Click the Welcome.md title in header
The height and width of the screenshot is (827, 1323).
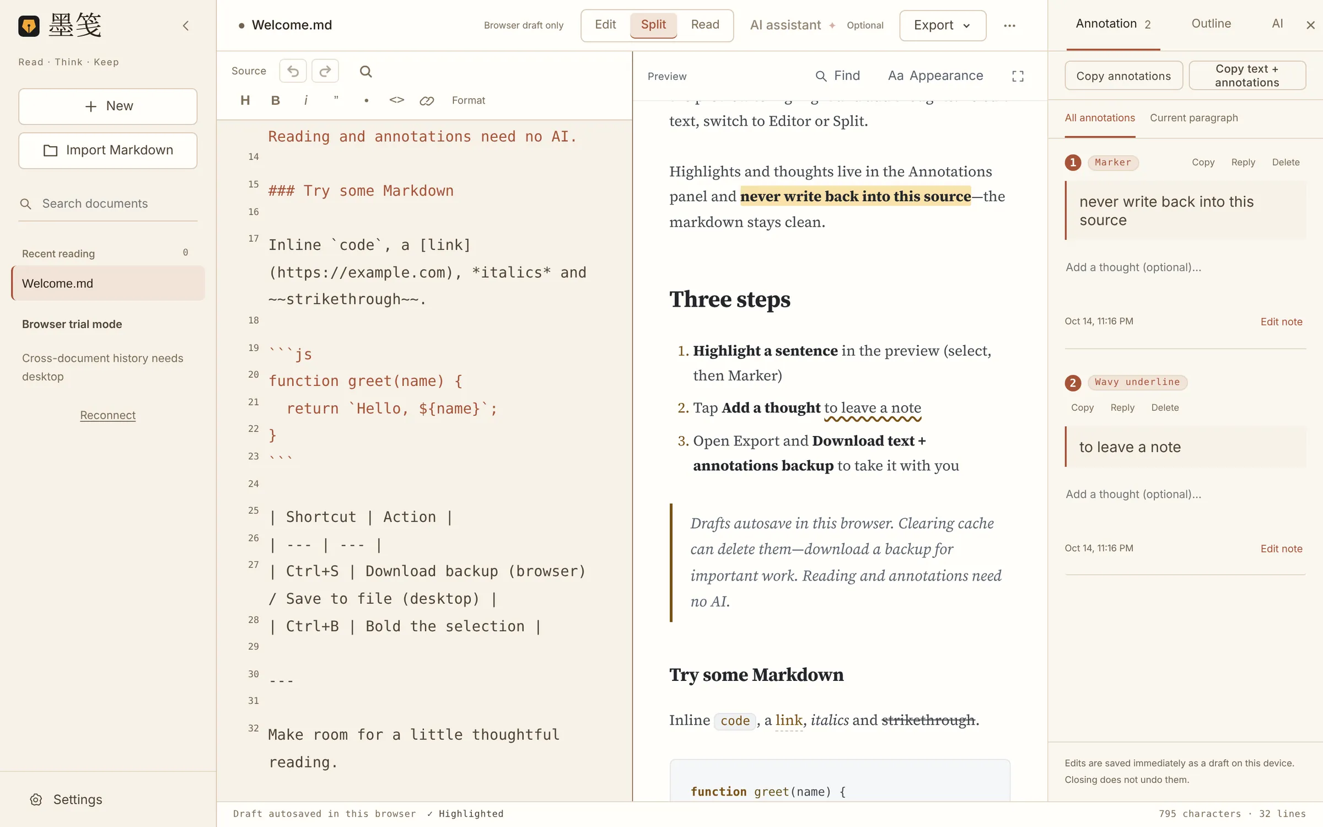[292, 25]
